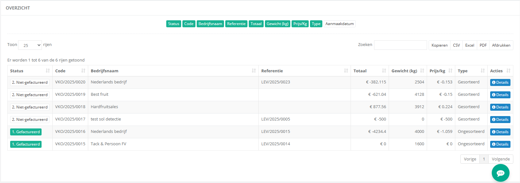
Task: Sort by Prijs/kg column arrows
Action: 450,71
